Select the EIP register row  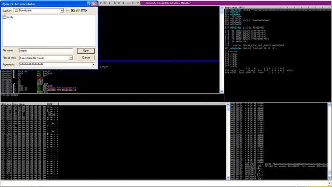[x=245, y=28]
